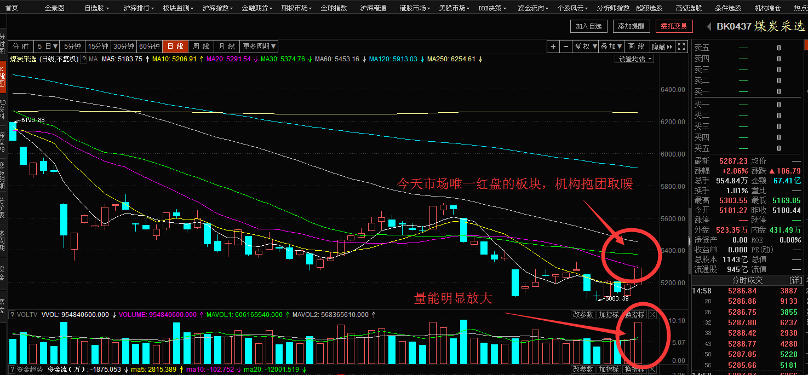Open the 复权 dropdown
The image size is (808, 375).
click(x=585, y=47)
